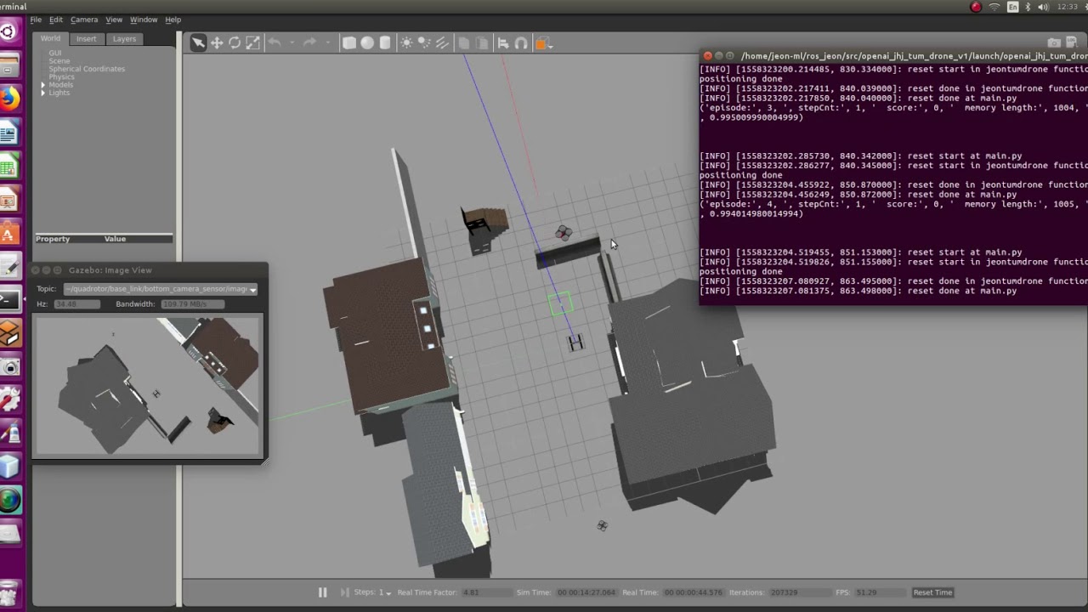The height and width of the screenshot is (612, 1088).
Task: Select Spherical Coordinates tree item
Action: click(87, 69)
